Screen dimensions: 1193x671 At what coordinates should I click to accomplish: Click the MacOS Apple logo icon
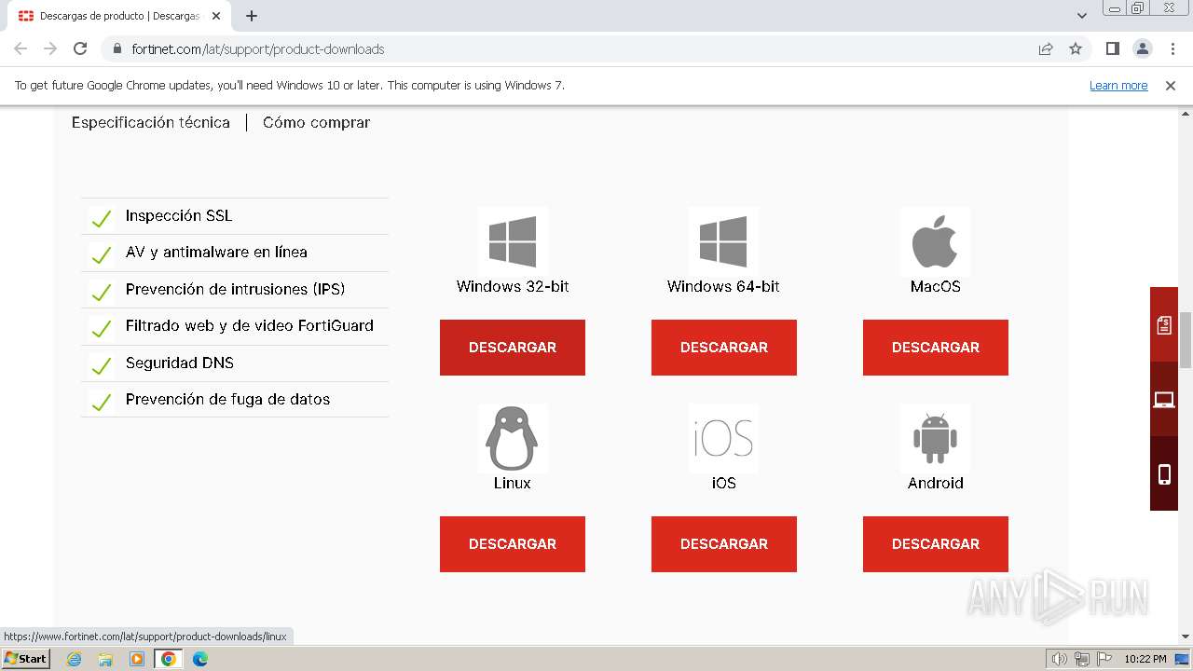coord(935,241)
